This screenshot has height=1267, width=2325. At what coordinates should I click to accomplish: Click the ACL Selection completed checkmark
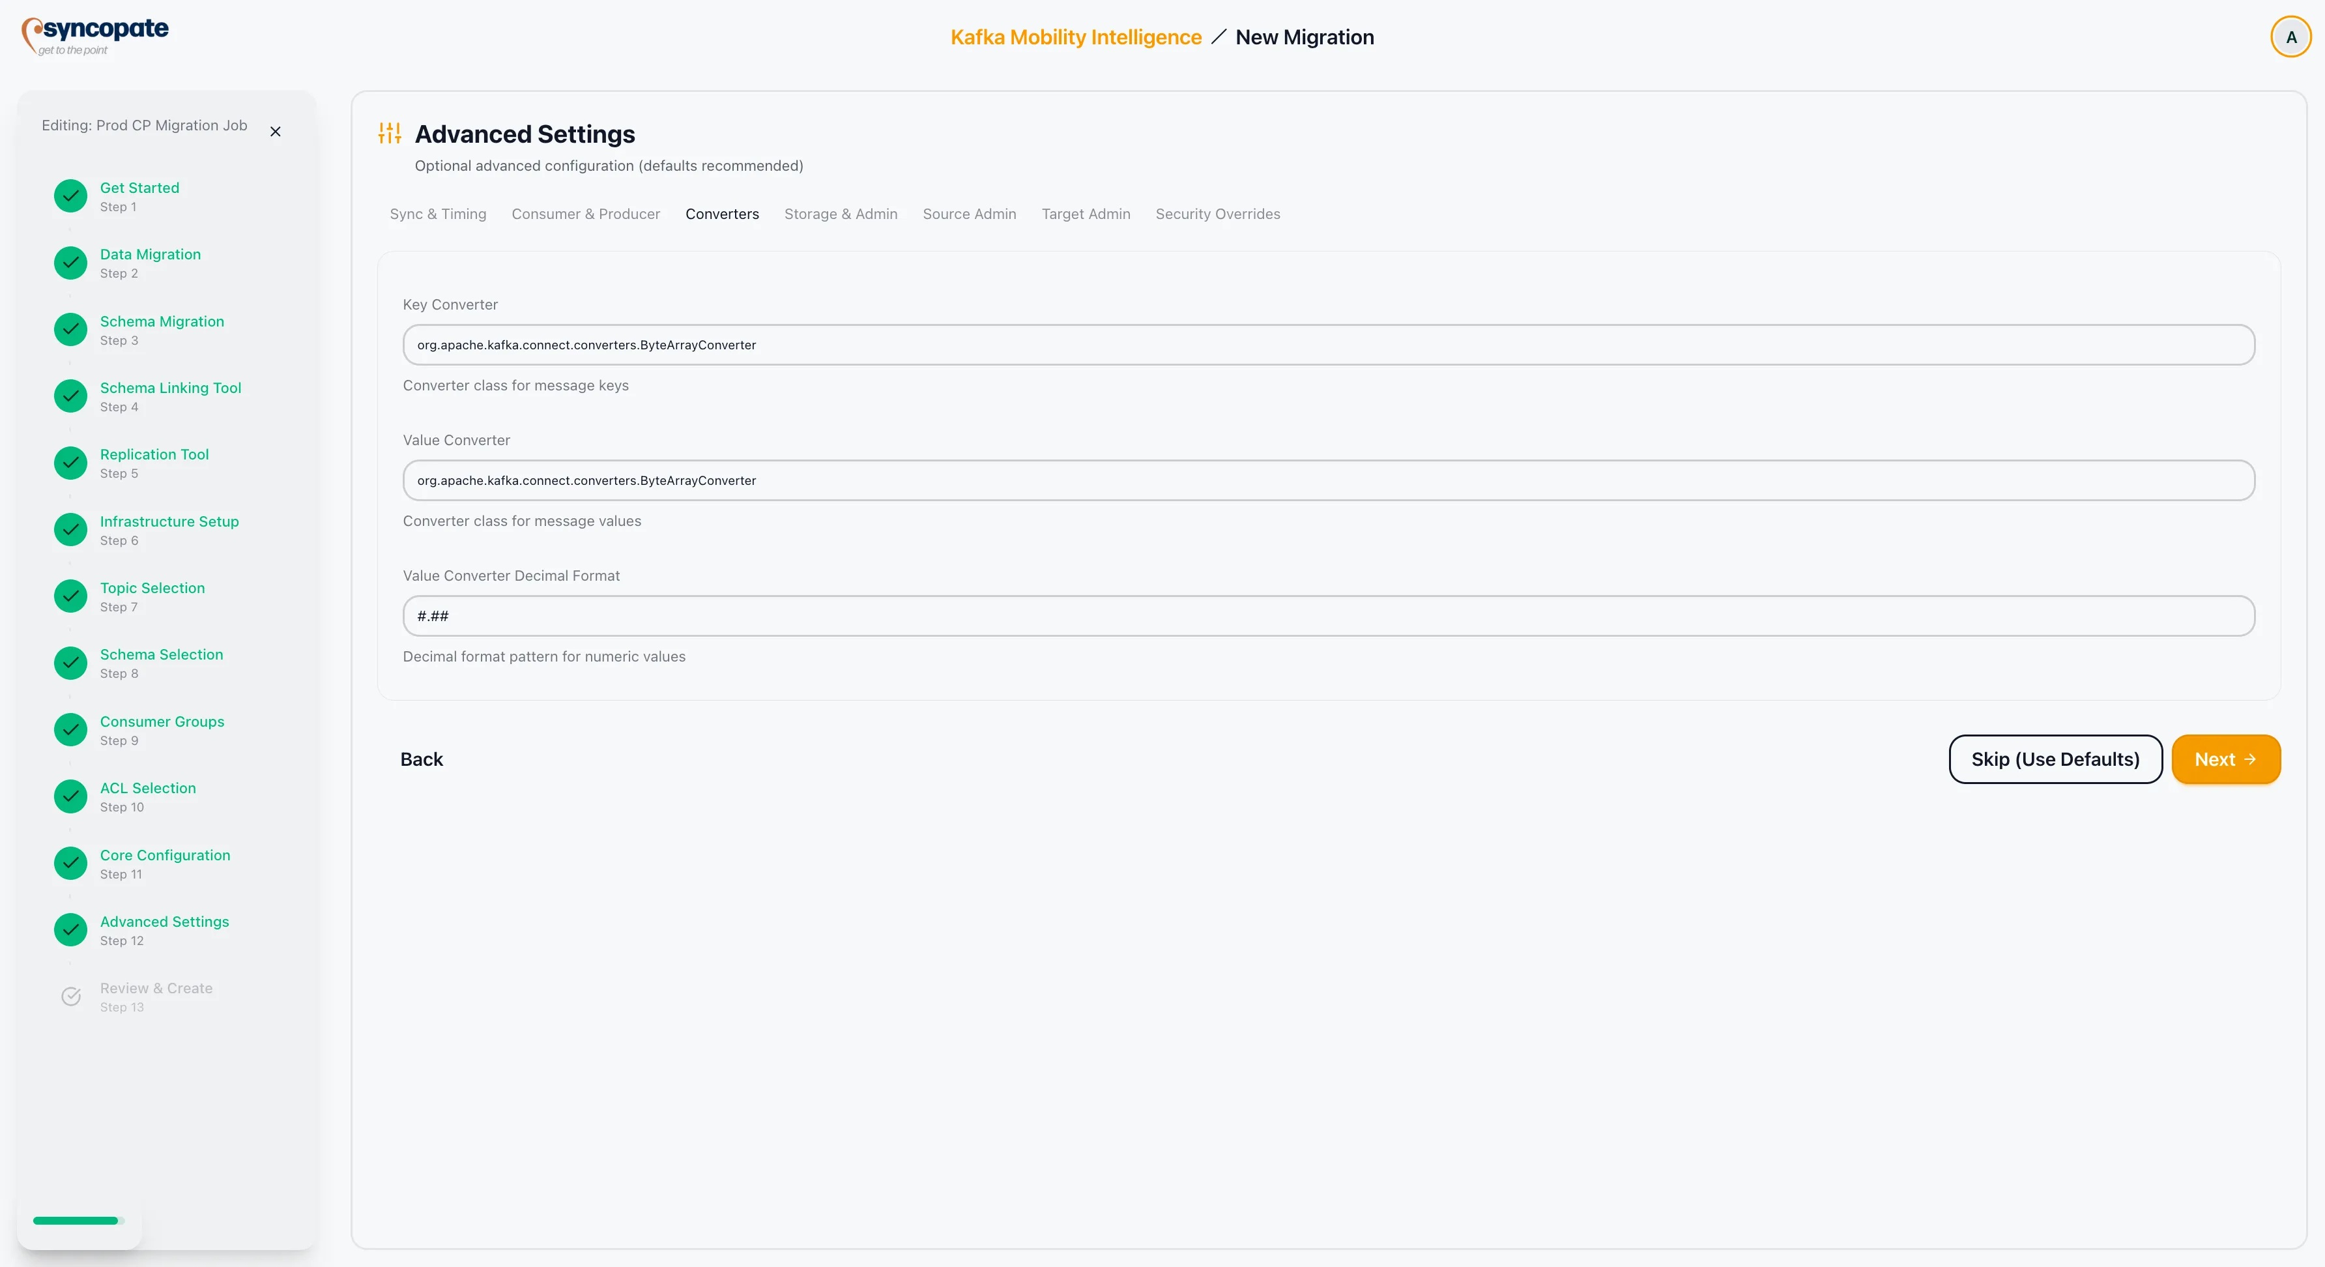coord(70,796)
